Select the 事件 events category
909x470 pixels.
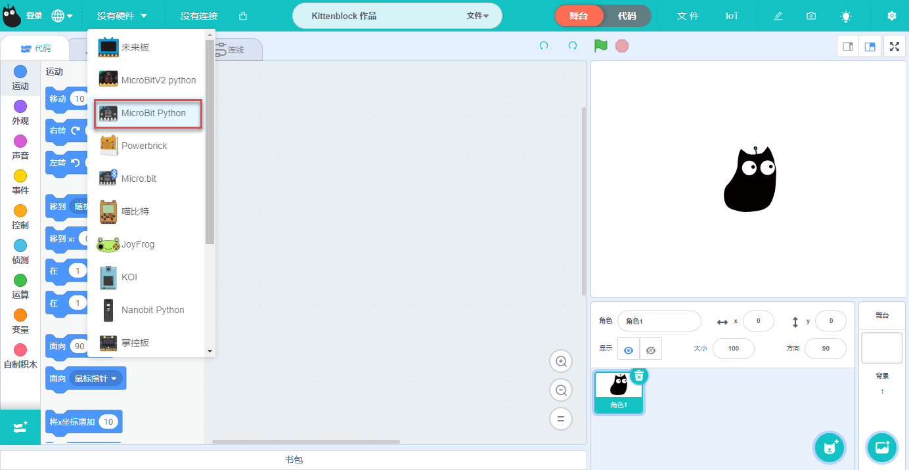(20, 182)
